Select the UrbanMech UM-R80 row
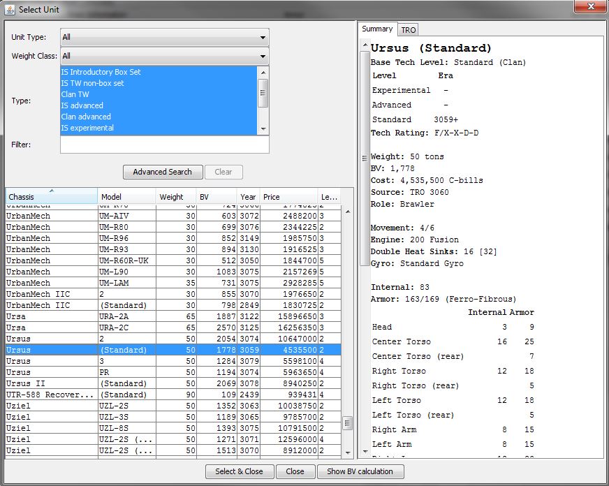Screen dimensions: 609x486 [x=173, y=227]
